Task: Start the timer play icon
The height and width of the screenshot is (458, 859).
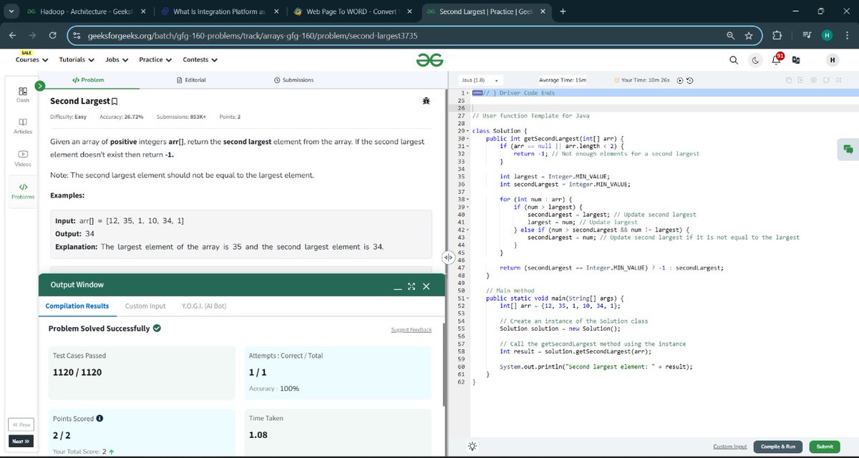Action: [x=680, y=80]
